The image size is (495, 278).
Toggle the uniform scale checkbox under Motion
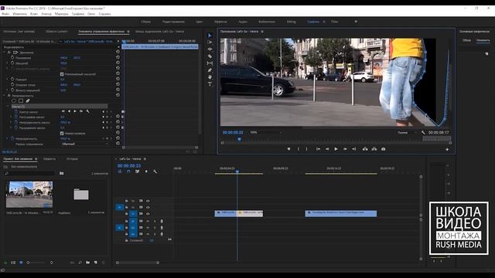62,74
